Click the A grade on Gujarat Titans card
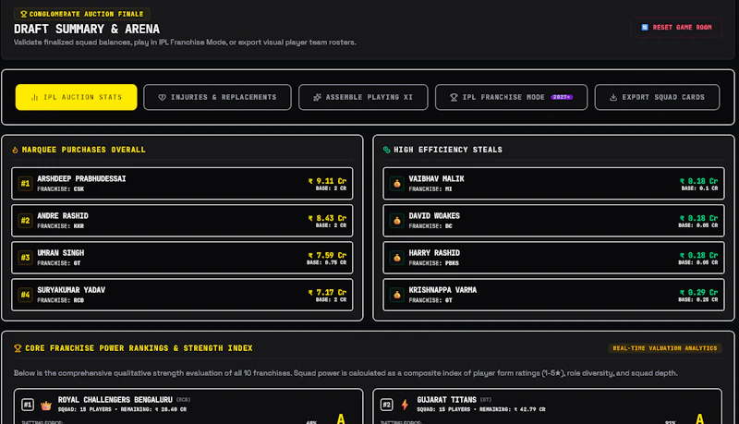Image resolution: width=739 pixels, height=424 pixels. coord(700,418)
